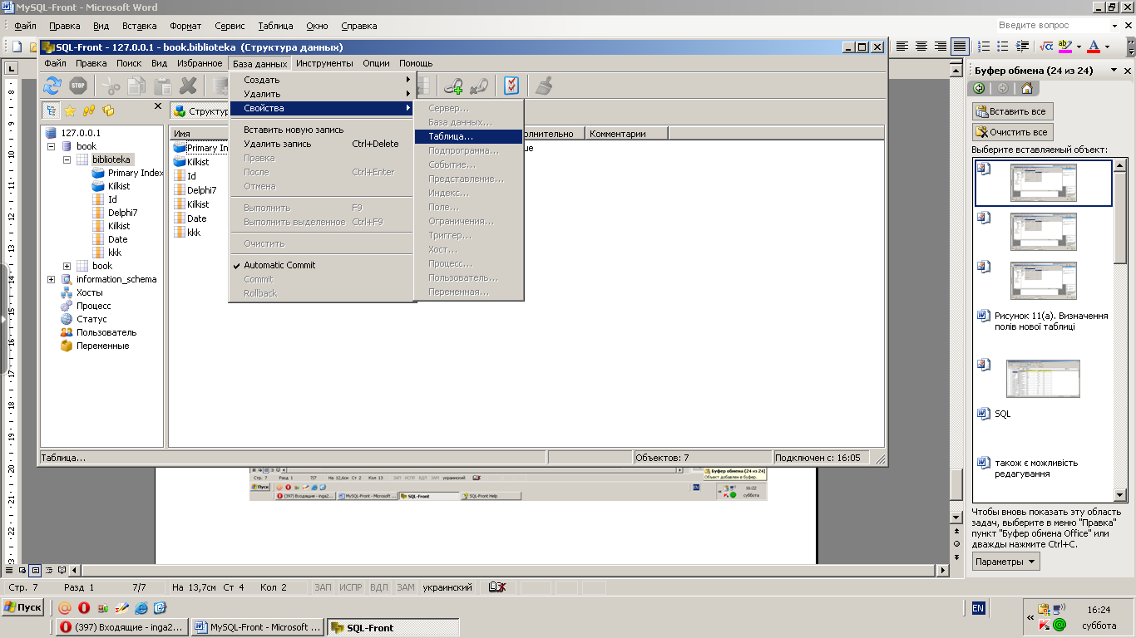Toggle ИСПР indicator in Word status bar
Screen dimensions: 1136x638
(x=351, y=587)
